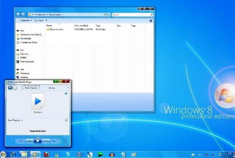
Task: Open the Media Player tabs overflow arrow
Action: 68,88
